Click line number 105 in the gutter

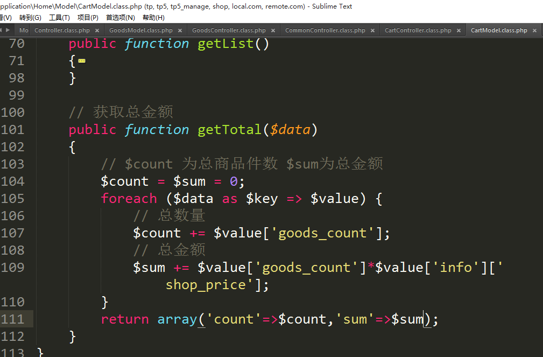pyautogui.click(x=12, y=199)
